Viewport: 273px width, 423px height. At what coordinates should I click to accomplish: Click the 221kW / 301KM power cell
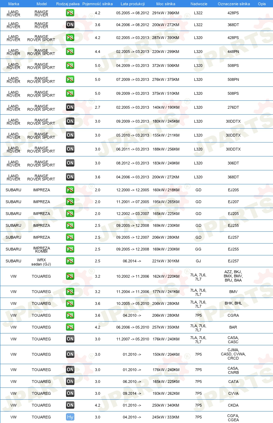pyautogui.click(x=166, y=261)
